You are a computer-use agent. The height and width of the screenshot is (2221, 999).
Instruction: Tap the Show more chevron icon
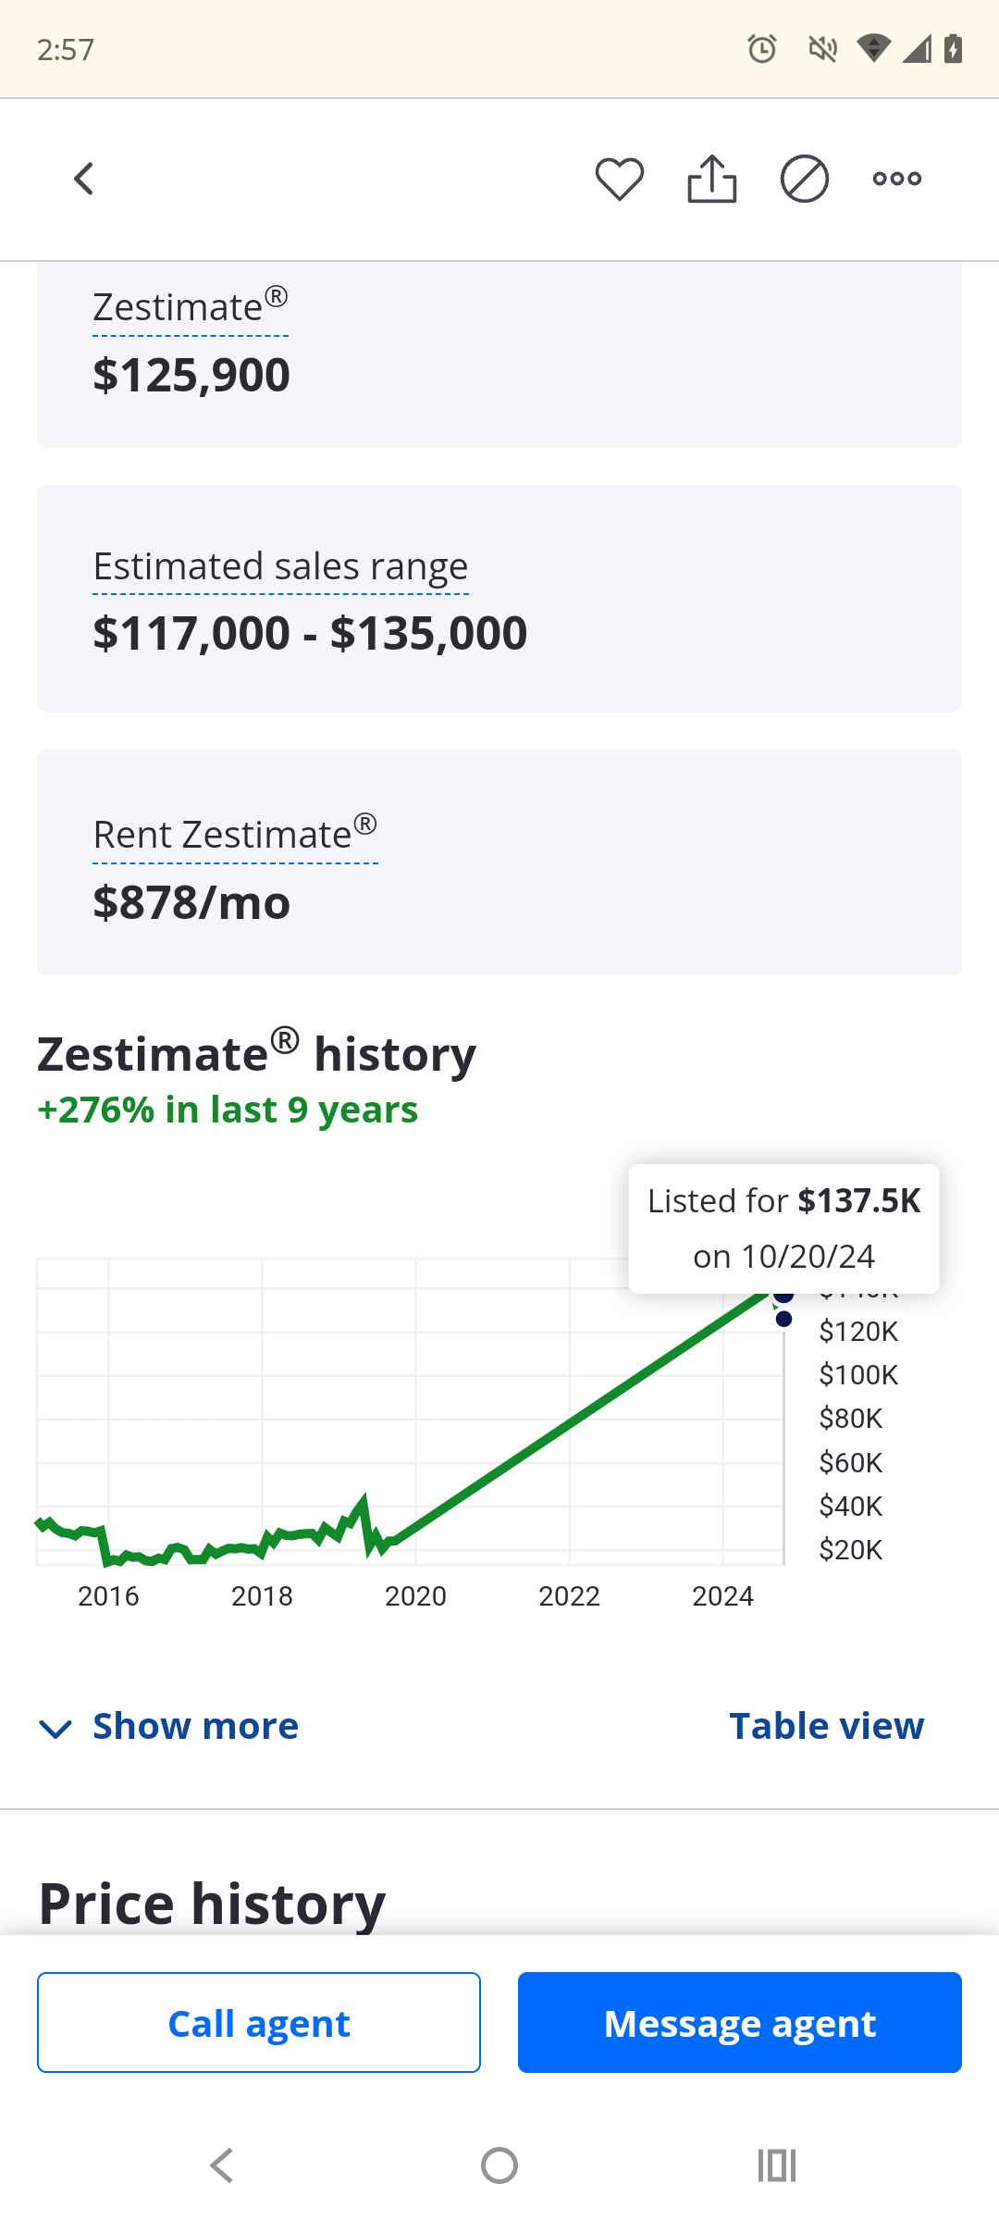55,1729
